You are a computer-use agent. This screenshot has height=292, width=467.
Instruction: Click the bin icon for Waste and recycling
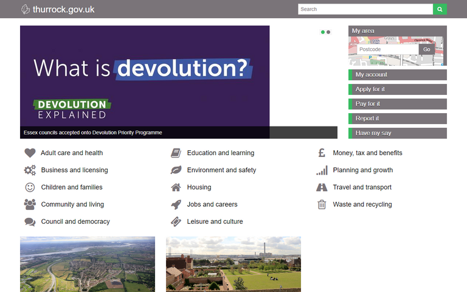coord(322,204)
